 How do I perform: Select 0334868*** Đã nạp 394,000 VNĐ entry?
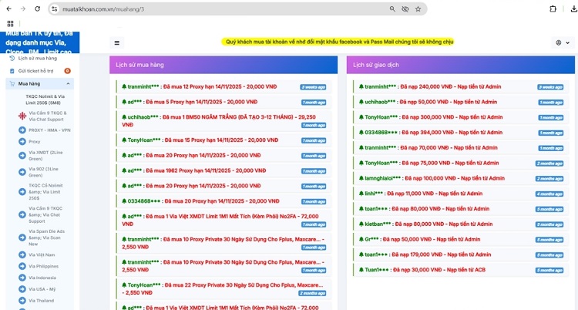[461, 133]
